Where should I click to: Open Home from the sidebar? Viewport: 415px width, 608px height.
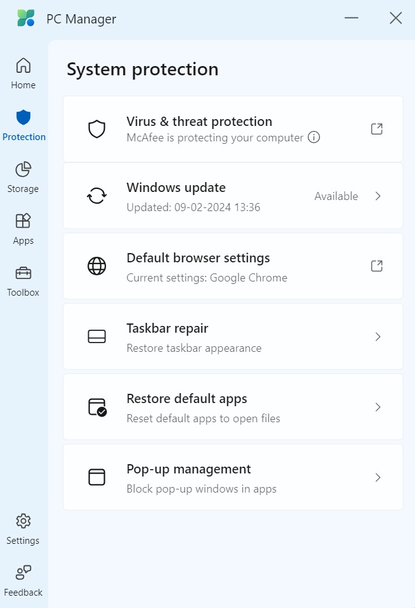coord(23,71)
